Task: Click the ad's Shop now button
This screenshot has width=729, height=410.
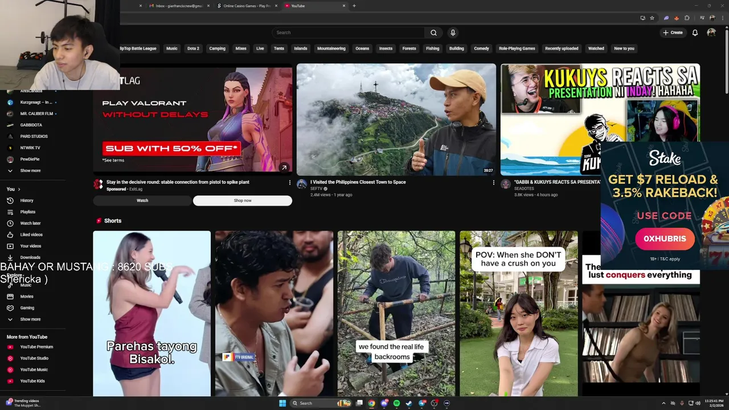Action: [x=243, y=200]
